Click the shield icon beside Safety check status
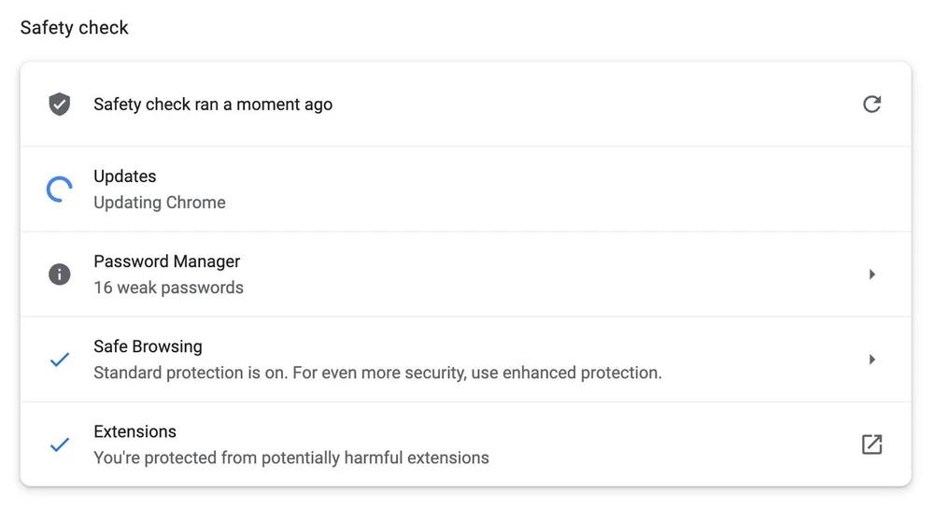This screenshot has height=507, width=934. click(60, 104)
